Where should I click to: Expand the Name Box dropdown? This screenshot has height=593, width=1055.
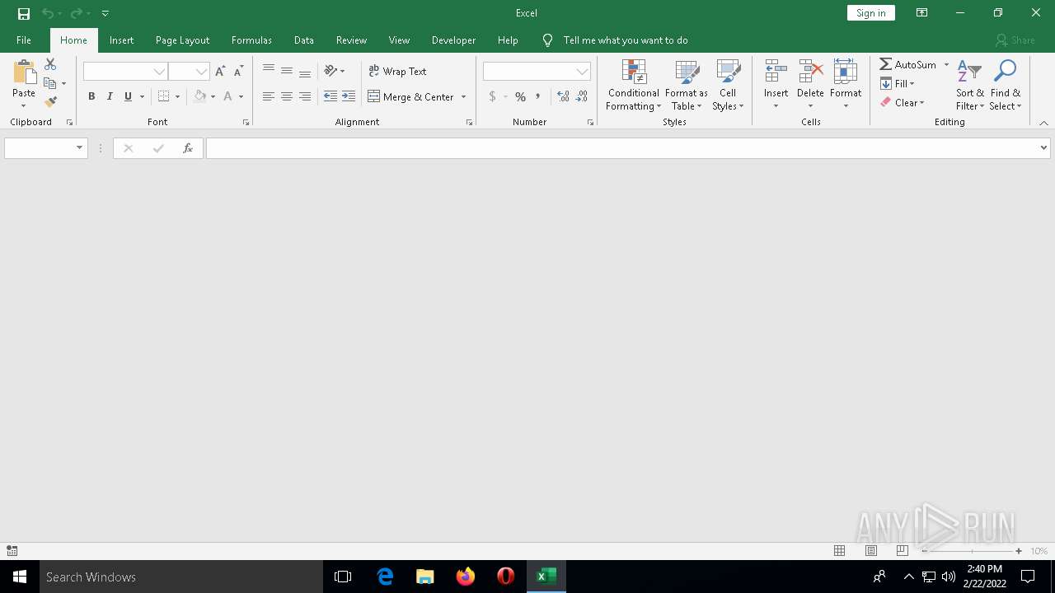point(80,148)
